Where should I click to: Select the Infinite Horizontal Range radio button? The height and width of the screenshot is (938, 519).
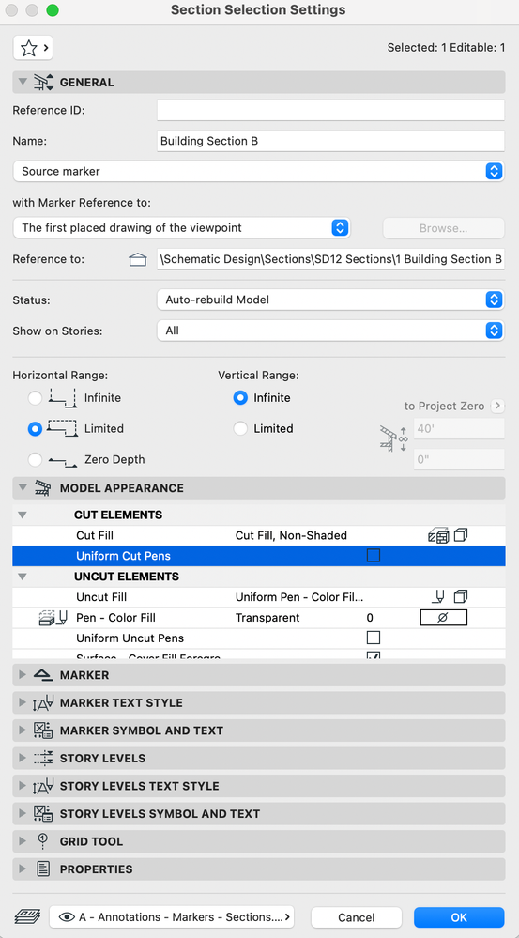pos(35,398)
